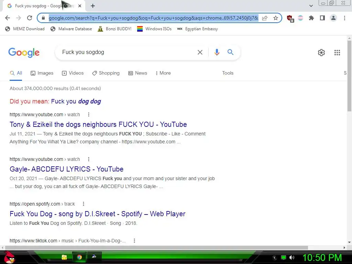The width and height of the screenshot is (352, 264).
Task: Click results count text About 374,000,000
Action: 55,88
